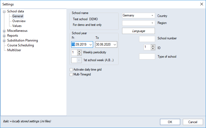Viewport: 206px width, 128px height.
Task: Click the School number input field
Action: [147, 39]
